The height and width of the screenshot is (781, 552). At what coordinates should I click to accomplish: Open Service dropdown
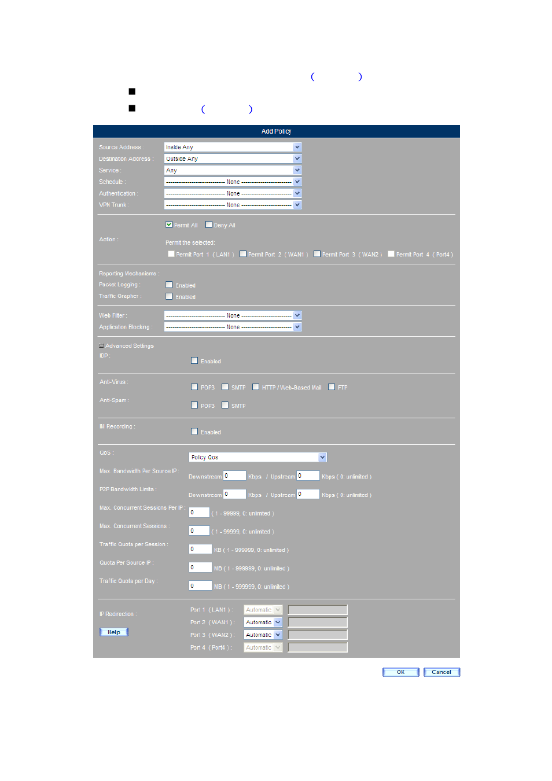pyautogui.click(x=233, y=170)
